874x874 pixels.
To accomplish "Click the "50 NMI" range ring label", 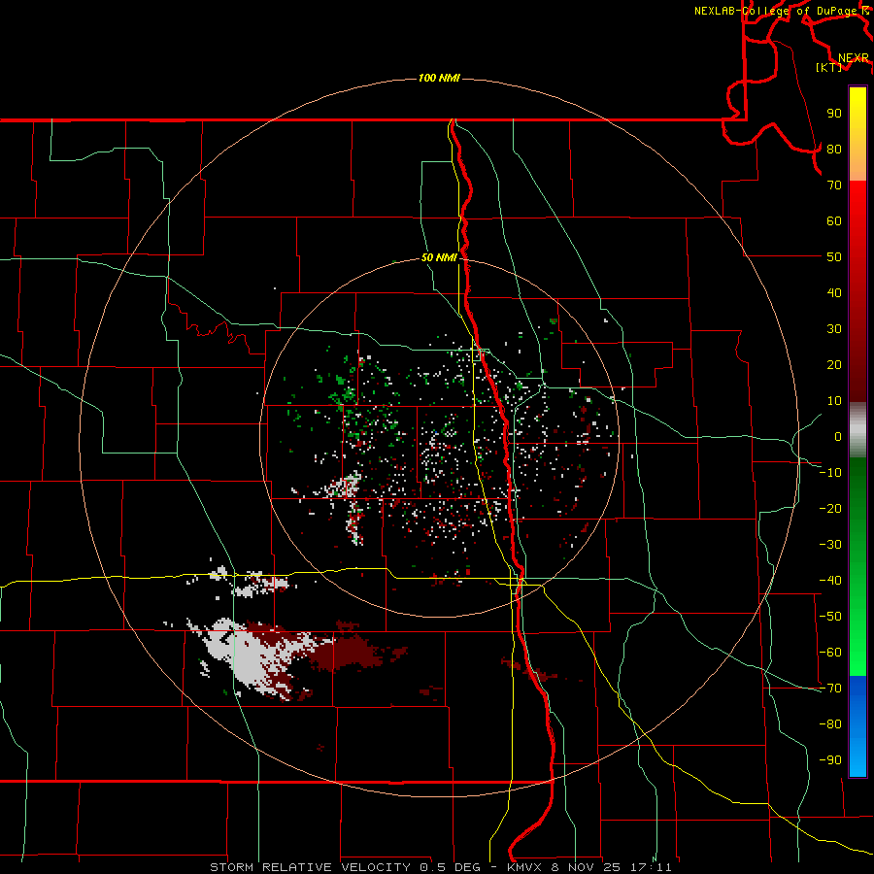I will click(439, 257).
